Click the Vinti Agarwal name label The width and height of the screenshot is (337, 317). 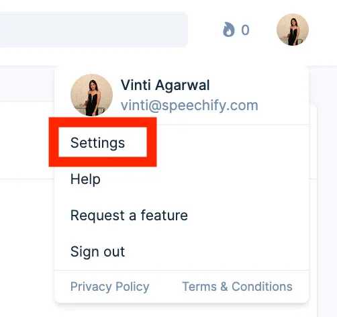point(165,85)
